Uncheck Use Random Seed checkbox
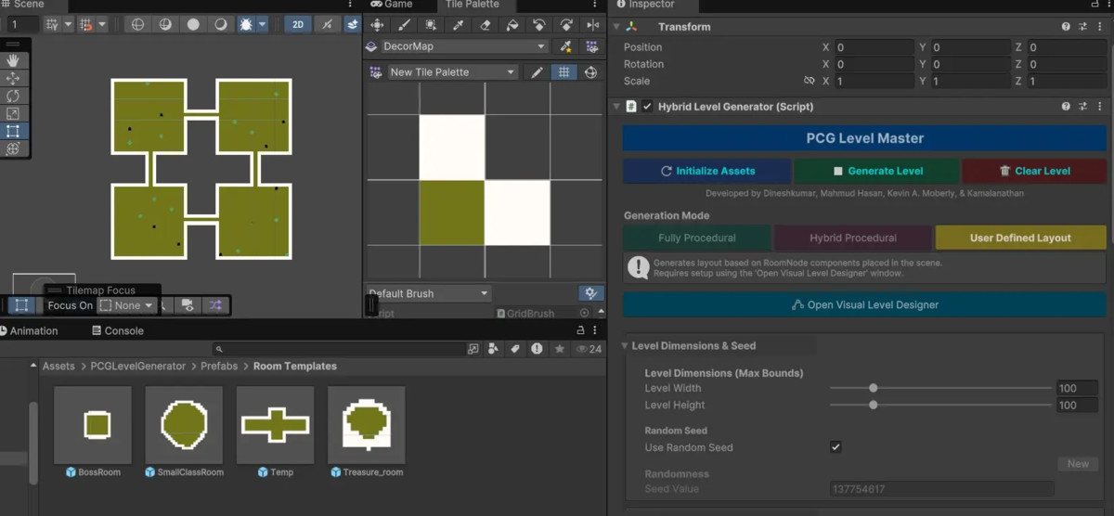1114x516 pixels. [x=835, y=447]
